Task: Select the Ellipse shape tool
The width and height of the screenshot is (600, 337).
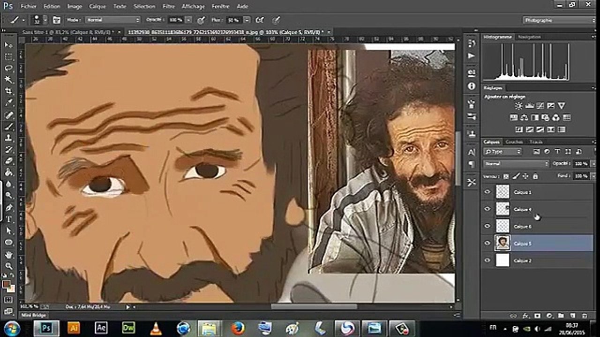Action: 8,242
